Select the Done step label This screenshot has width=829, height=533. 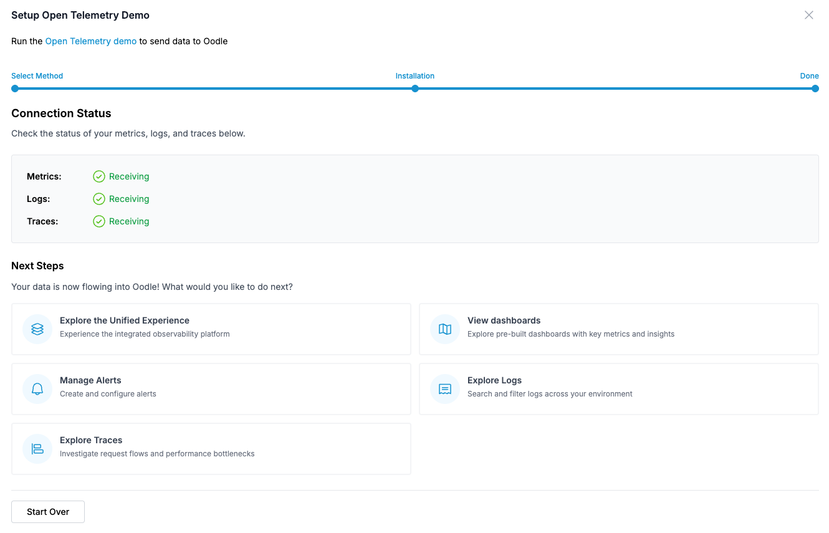[x=809, y=76]
